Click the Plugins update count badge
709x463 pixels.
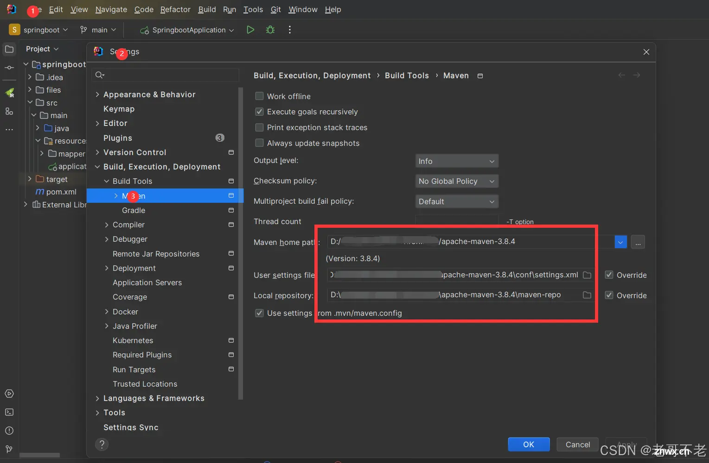(220, 138)
